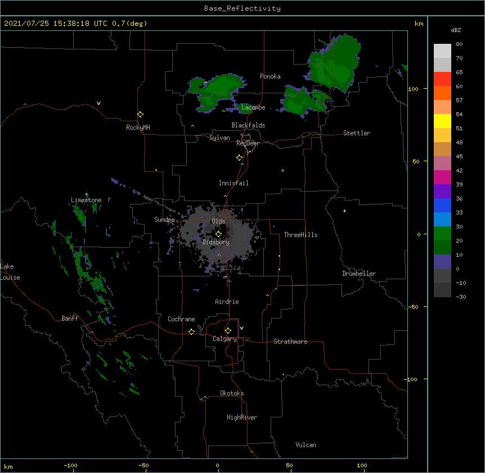Click the Stettler city label
Screen dimensions: 485x473
click(x=357, y=133)
